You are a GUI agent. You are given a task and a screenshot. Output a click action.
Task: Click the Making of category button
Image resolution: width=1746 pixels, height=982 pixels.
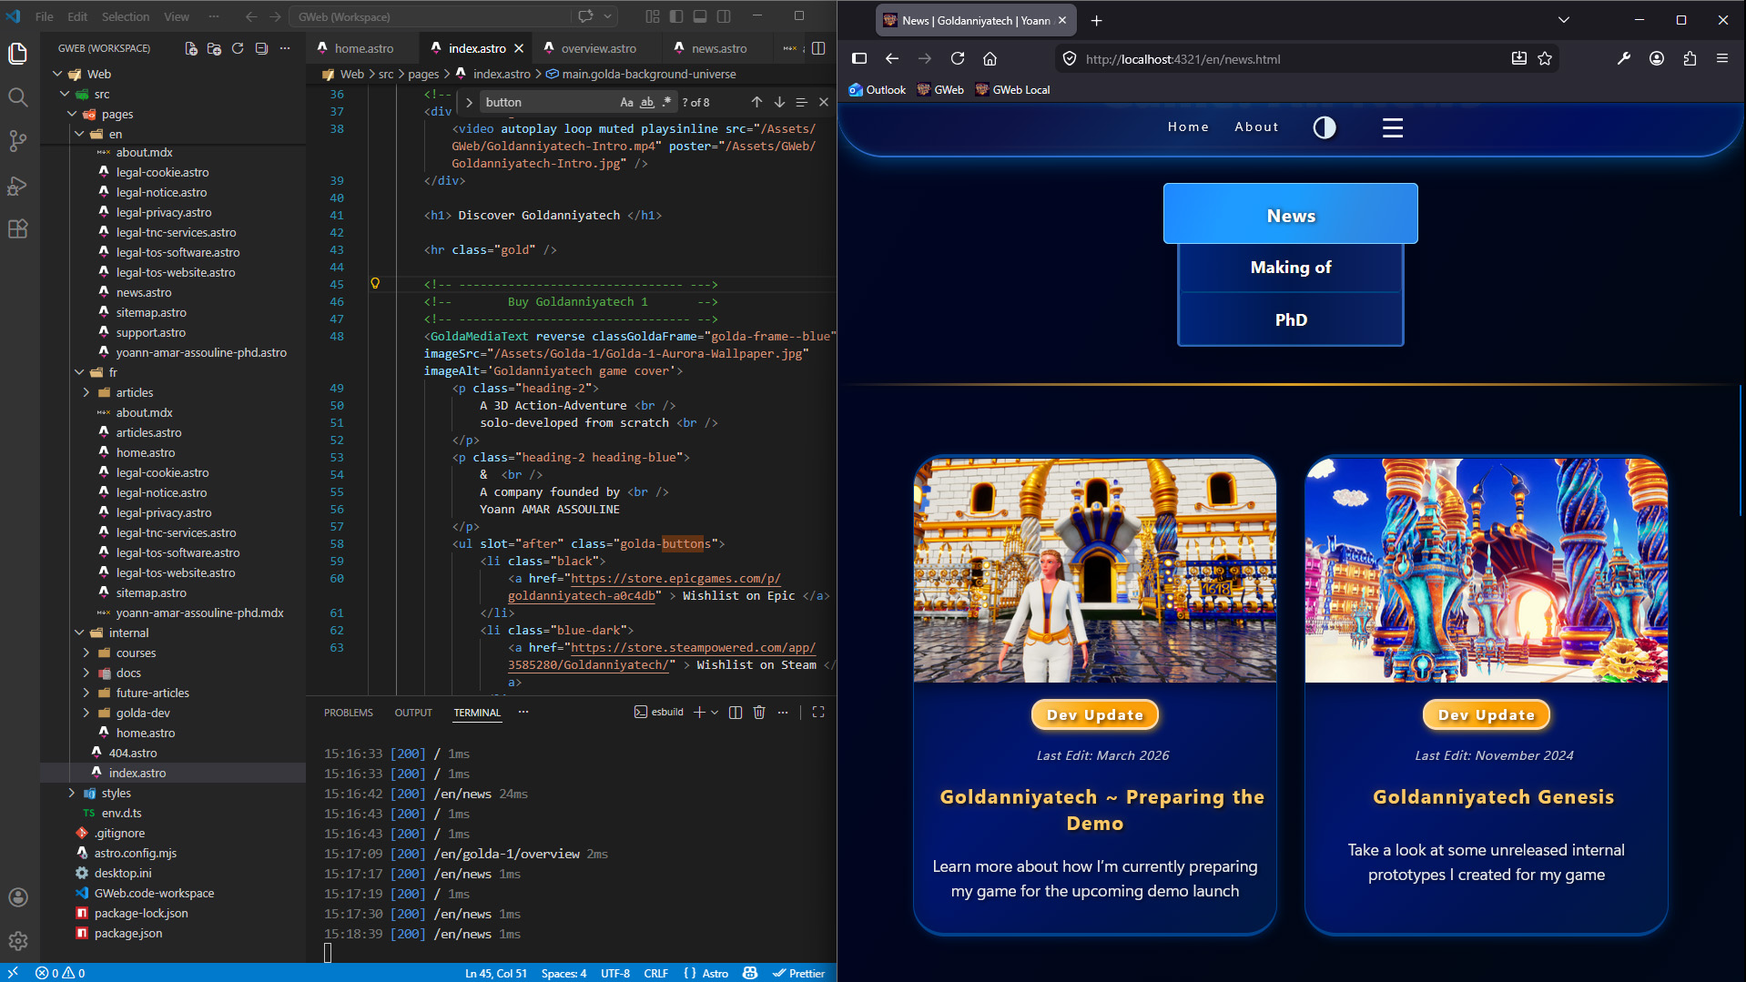click(x=1291, y=268)
